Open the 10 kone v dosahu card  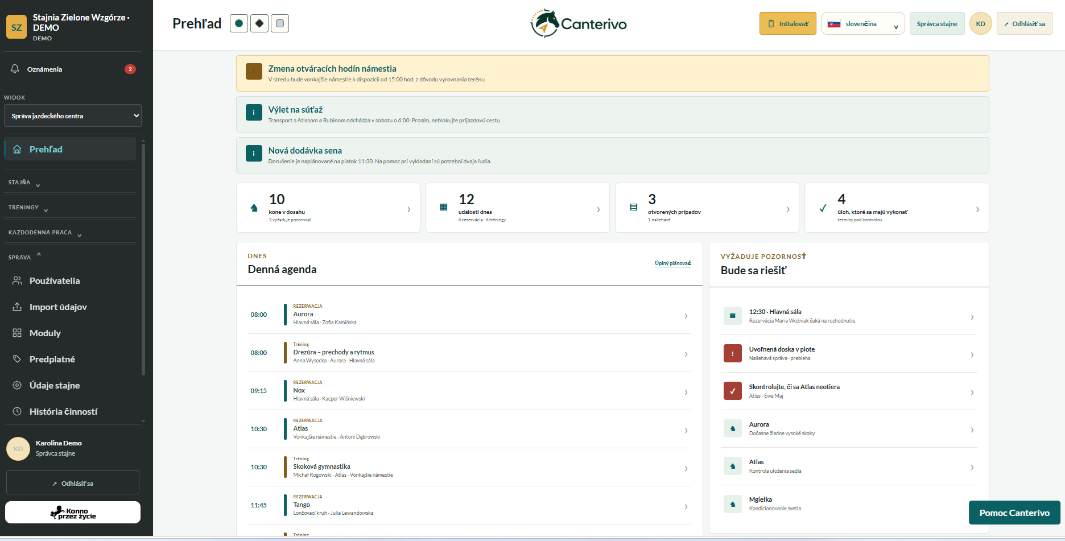click(328, 208)
